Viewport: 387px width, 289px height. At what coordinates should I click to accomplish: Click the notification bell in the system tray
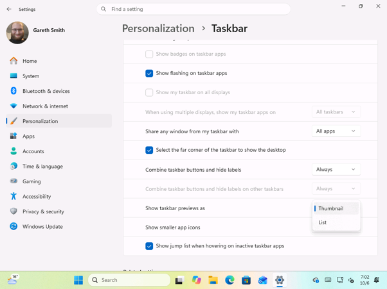pyautogui.click(x=377, y=280)
